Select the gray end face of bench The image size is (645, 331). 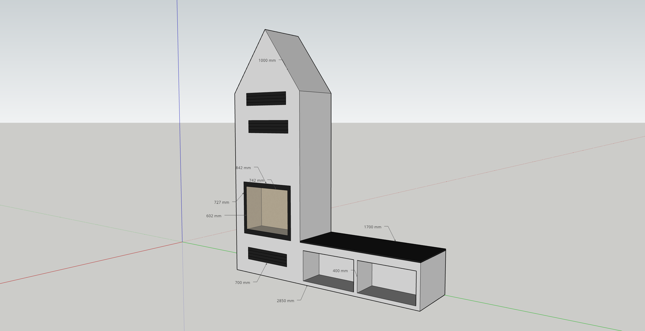coord(432,279)
